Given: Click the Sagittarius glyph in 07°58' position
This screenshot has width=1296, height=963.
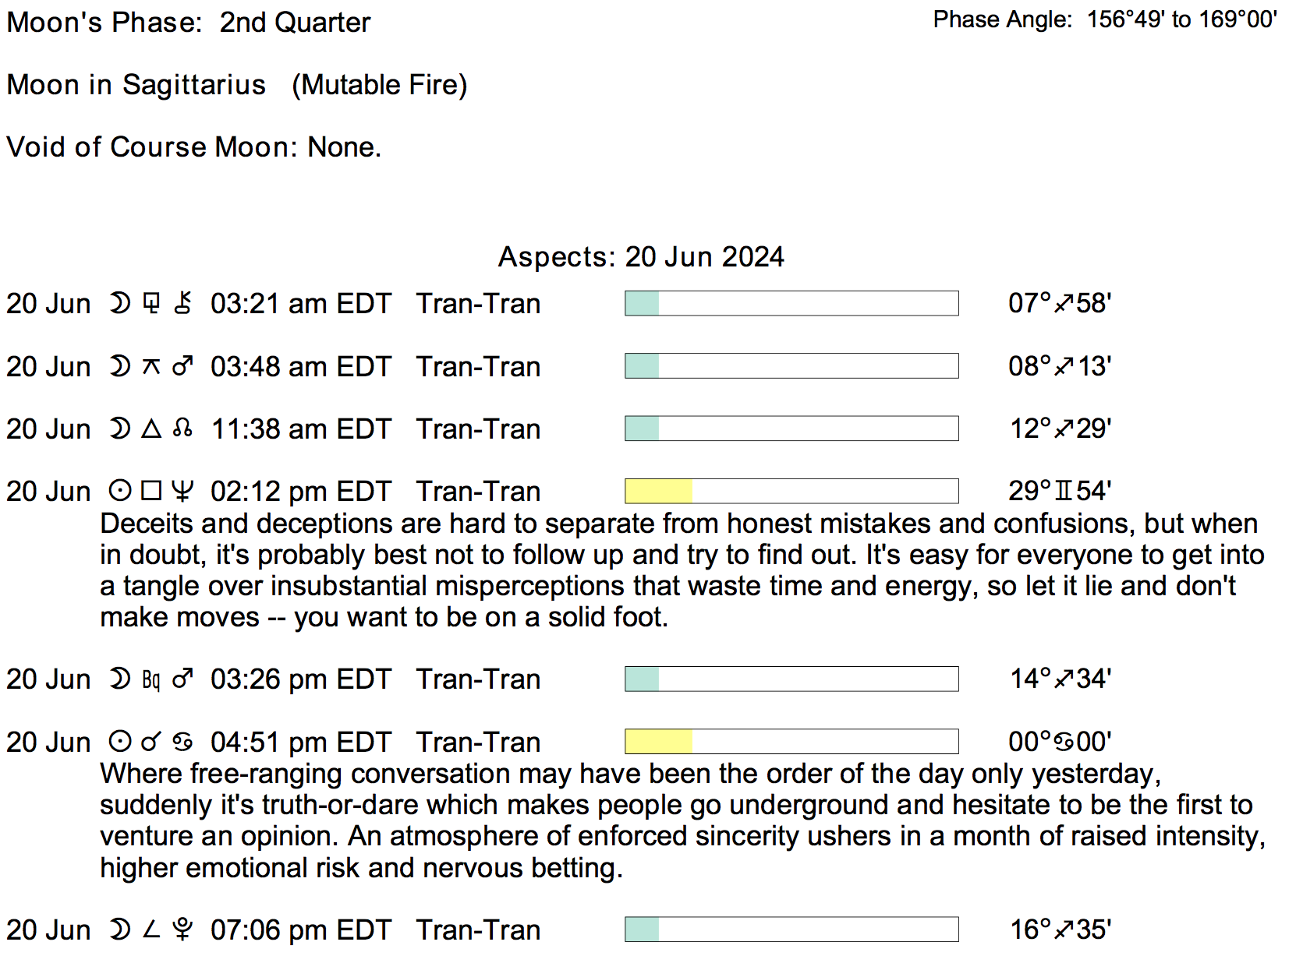Looking at the screenshot, I should pos(1064,303).
